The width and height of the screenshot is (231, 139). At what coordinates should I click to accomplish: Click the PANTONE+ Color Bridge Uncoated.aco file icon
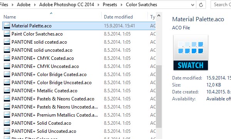pyautogui.click(x=7, y=82)
